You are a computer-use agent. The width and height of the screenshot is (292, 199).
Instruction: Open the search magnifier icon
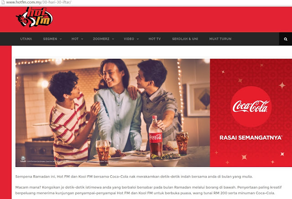pos(286,39)
